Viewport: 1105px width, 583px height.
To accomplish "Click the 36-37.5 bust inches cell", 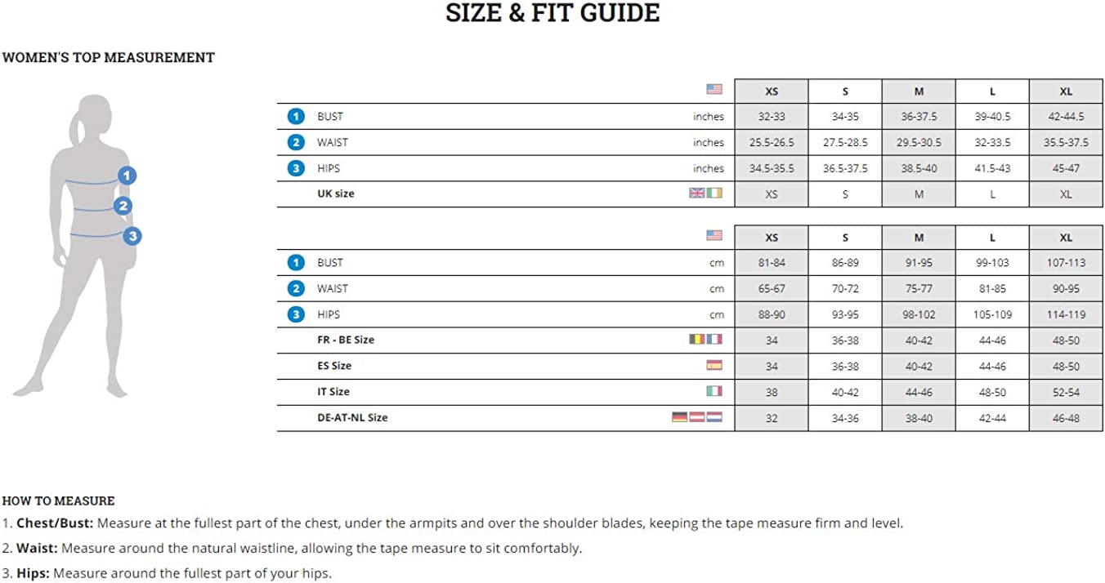I will coord(919,117).
